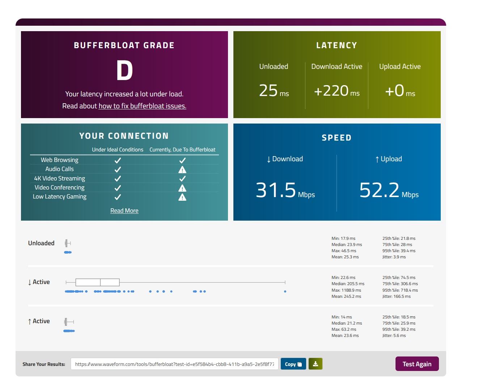The width and height of the screenshot is (478, 388).
Task: Click the 'Max: 46.5 ms' statistic
Action: (x=344, y=251)
